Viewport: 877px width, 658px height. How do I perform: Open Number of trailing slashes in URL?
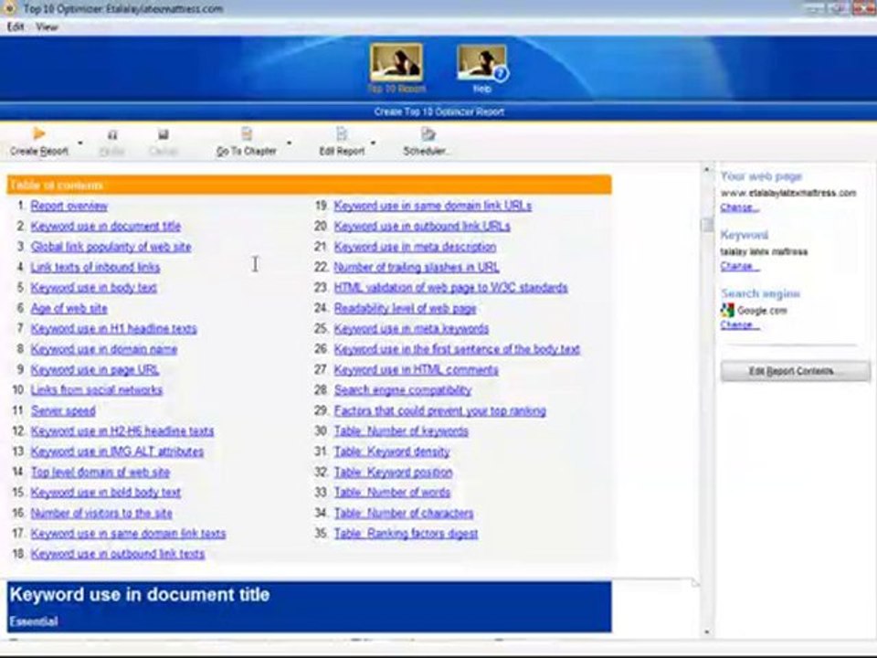coord(417,268)
